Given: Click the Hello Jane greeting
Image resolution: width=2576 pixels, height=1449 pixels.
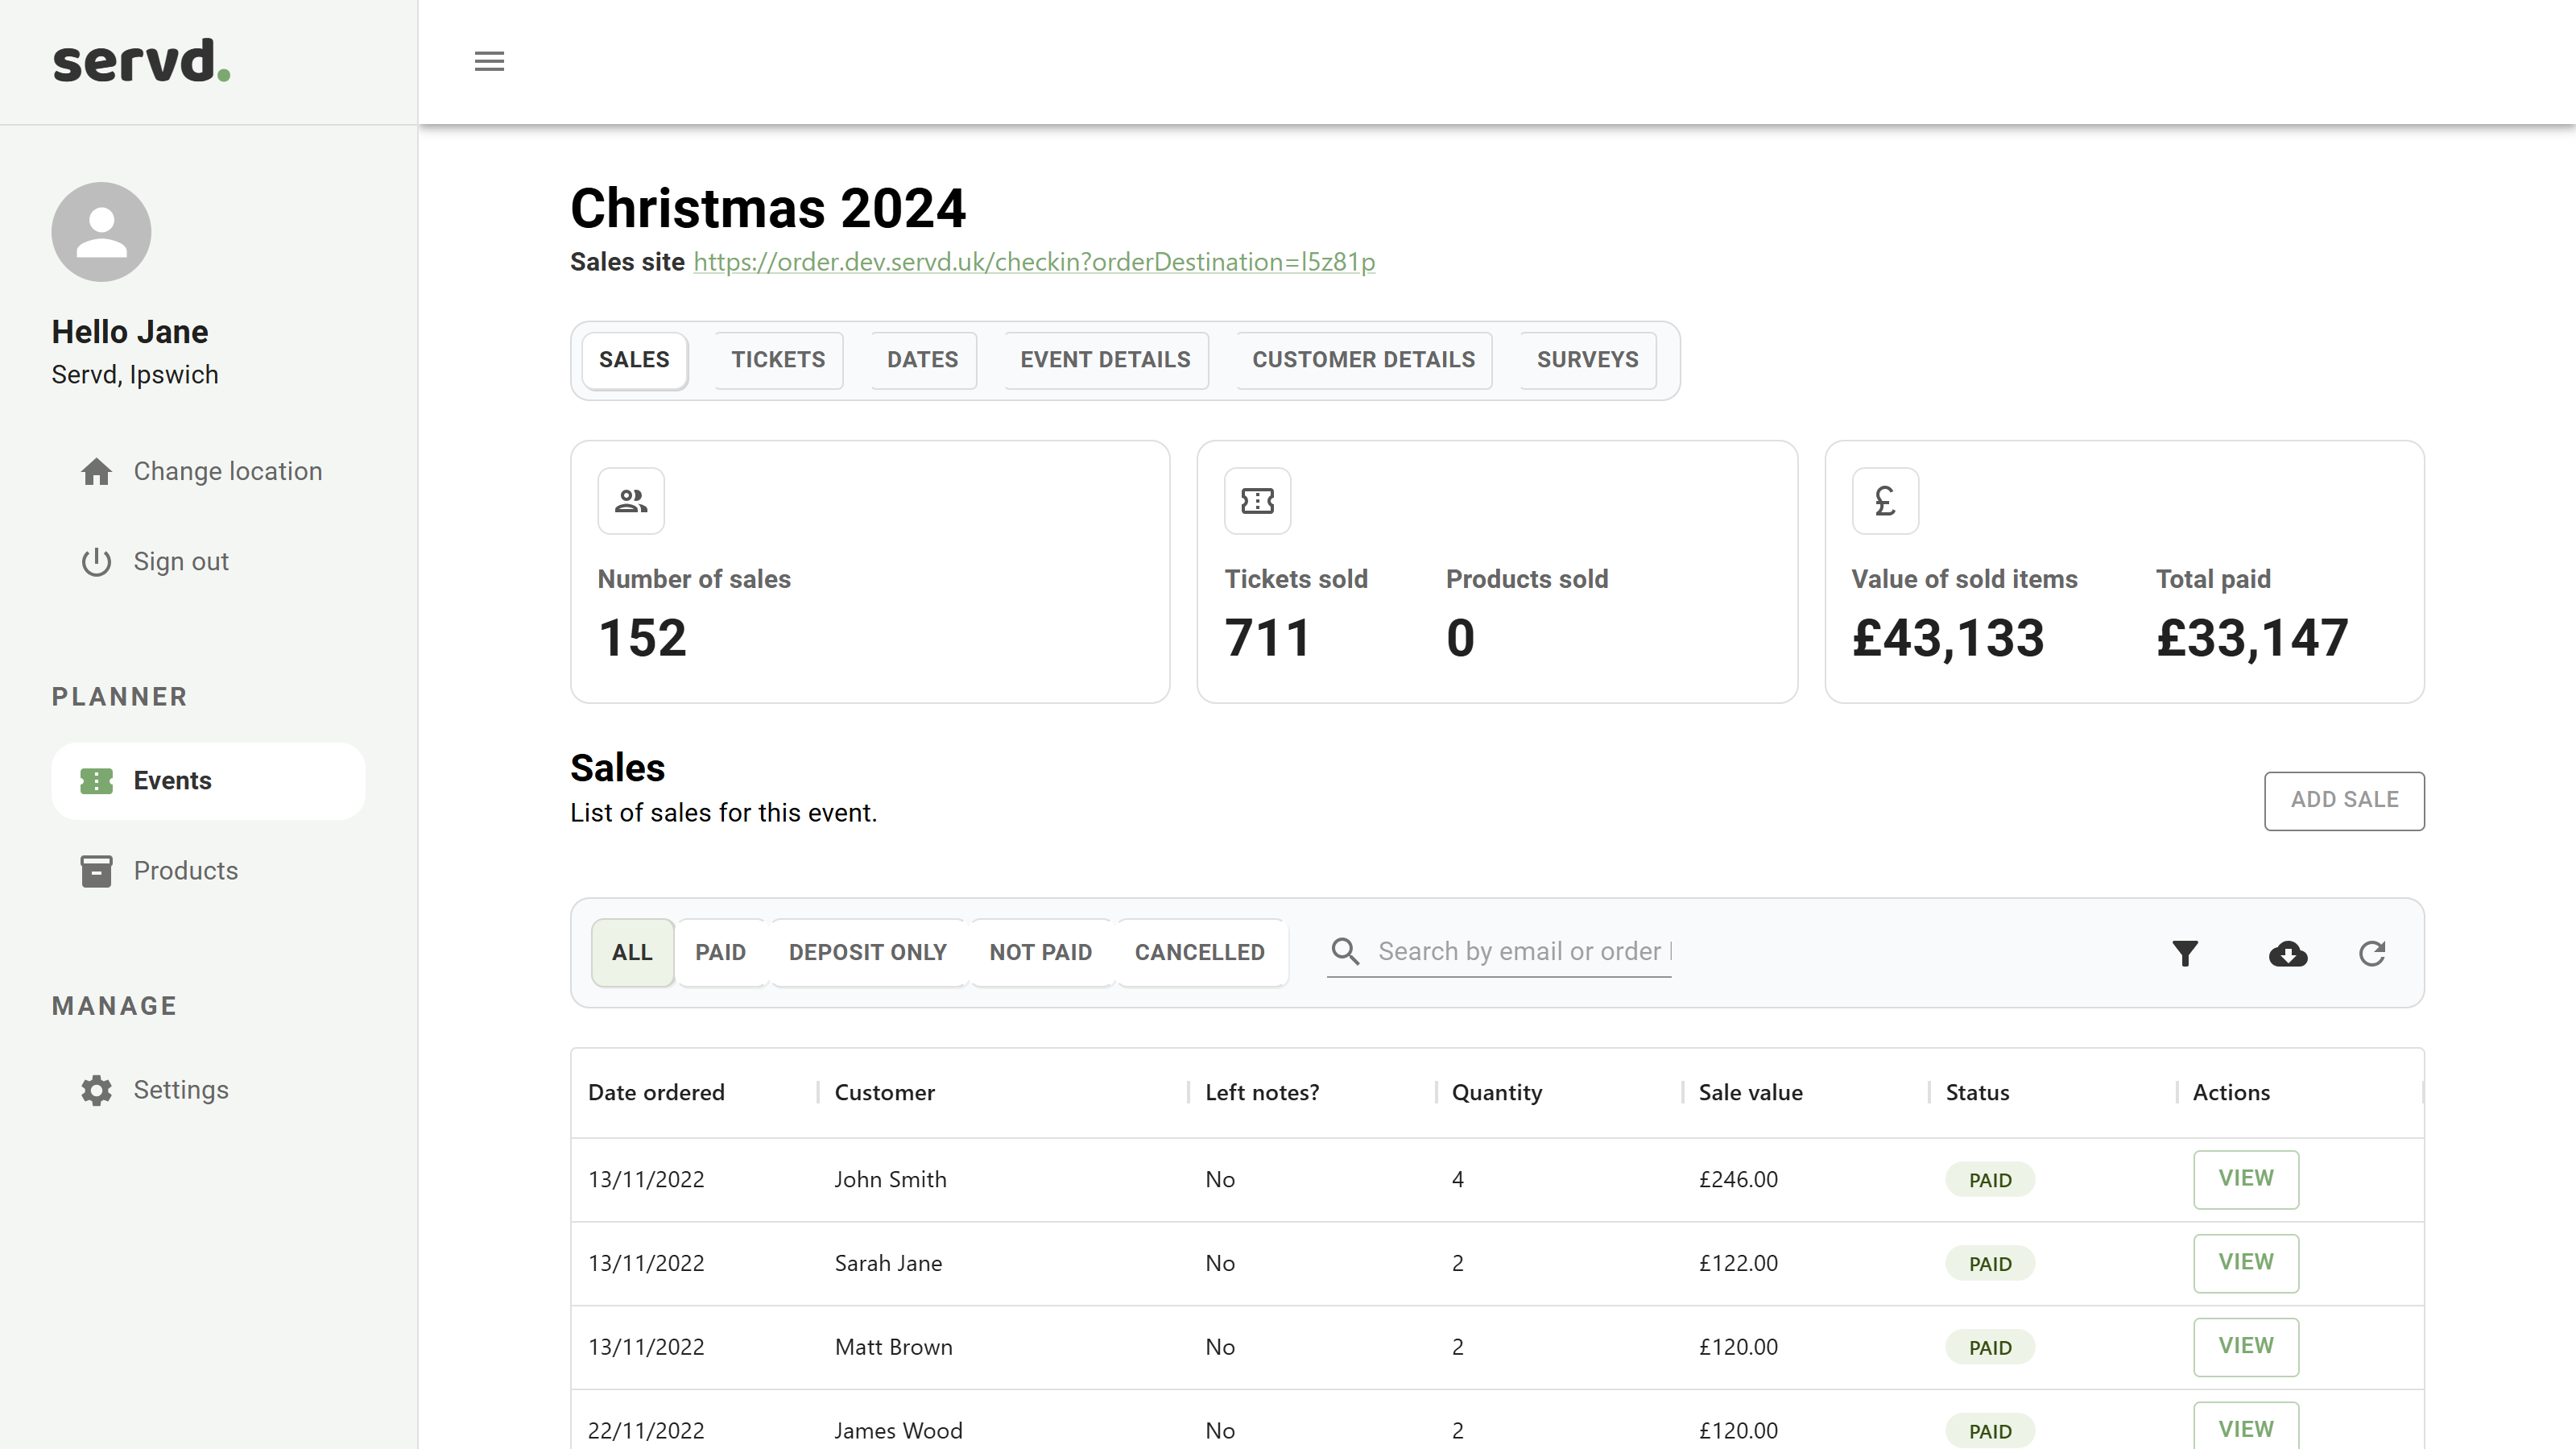Looking at the screenshot, I should pyautogui.click(x=130, y=332).
